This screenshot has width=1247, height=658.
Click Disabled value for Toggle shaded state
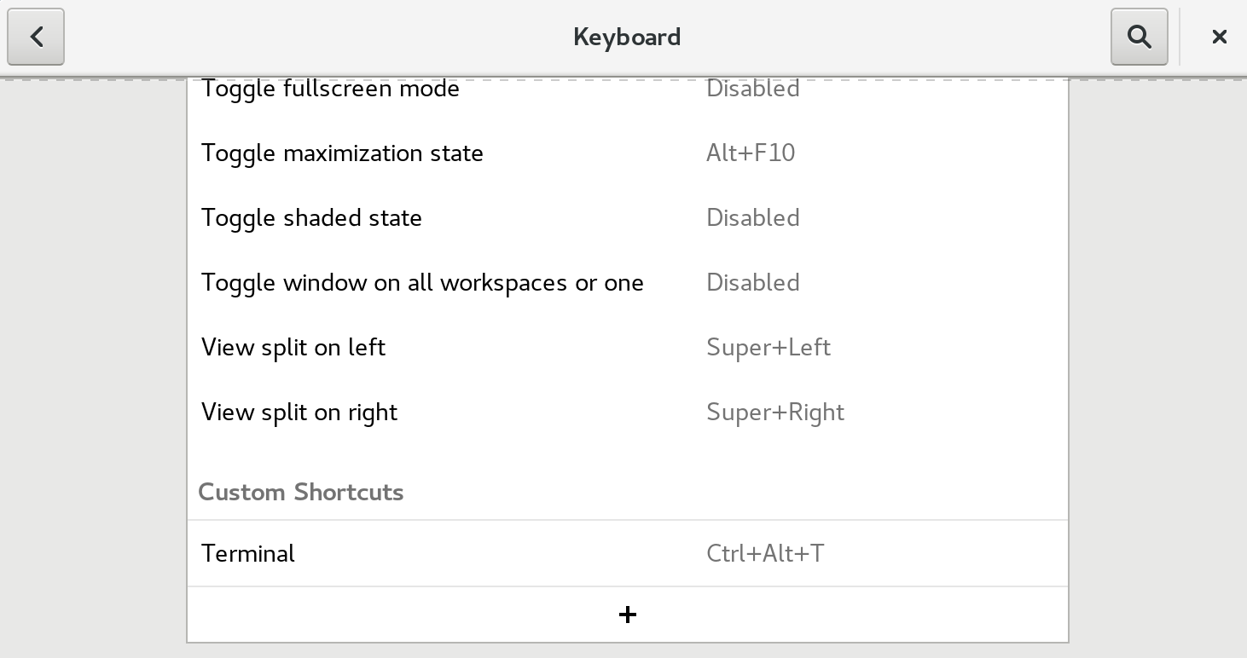(x=753, y=218)
